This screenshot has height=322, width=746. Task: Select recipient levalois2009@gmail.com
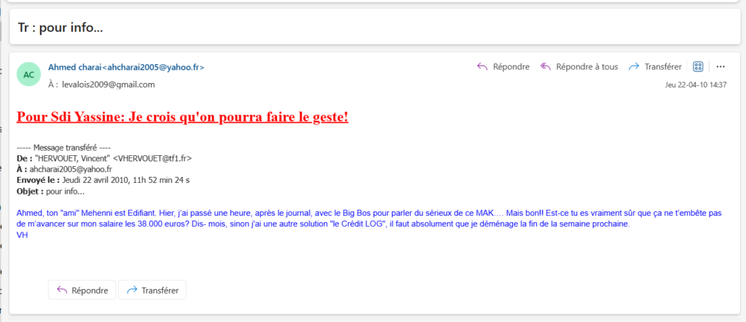point(109,85)
